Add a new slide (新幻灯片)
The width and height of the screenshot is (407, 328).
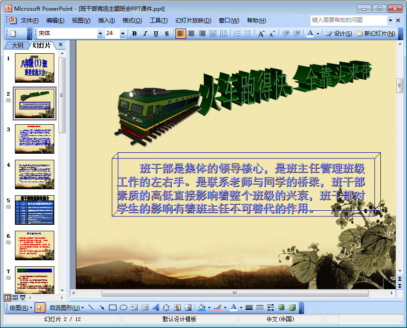[x=375, y=34]
